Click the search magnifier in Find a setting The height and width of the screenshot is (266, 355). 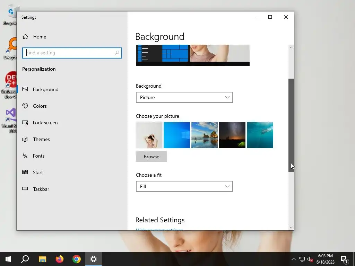pyautogui.click(x=117, y=53)
